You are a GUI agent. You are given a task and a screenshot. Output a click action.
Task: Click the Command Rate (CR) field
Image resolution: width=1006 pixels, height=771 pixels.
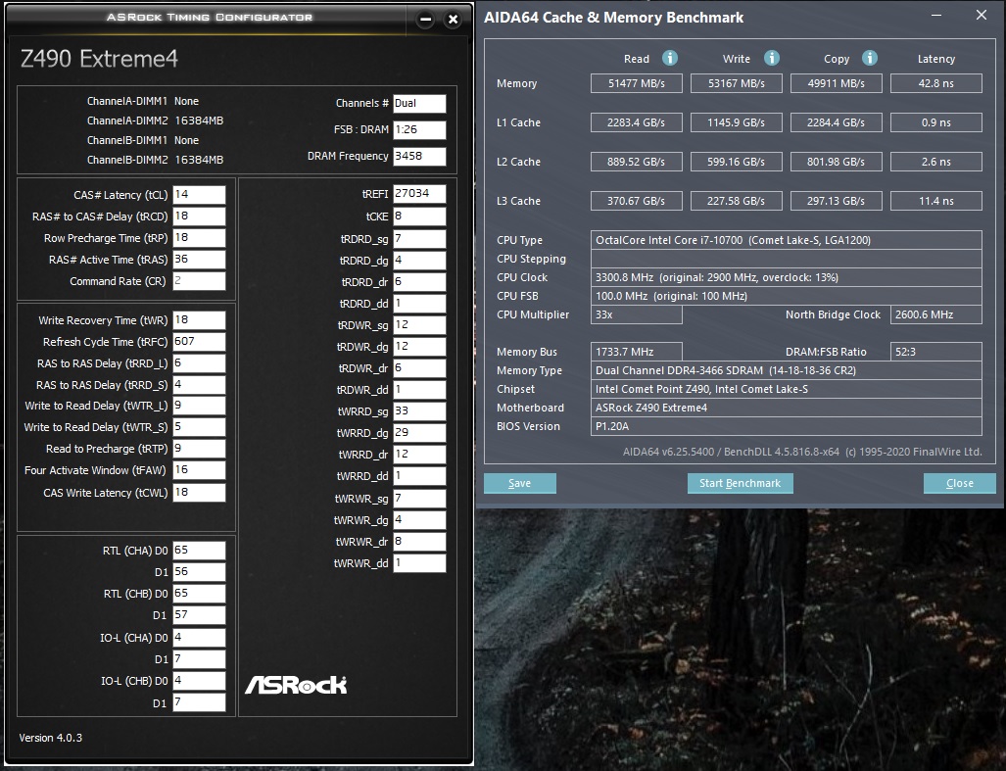pyautogui.click(x=199, y=281)
